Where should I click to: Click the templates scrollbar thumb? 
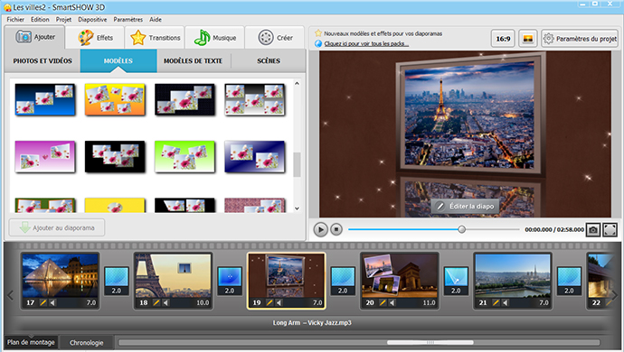point(297,164)
